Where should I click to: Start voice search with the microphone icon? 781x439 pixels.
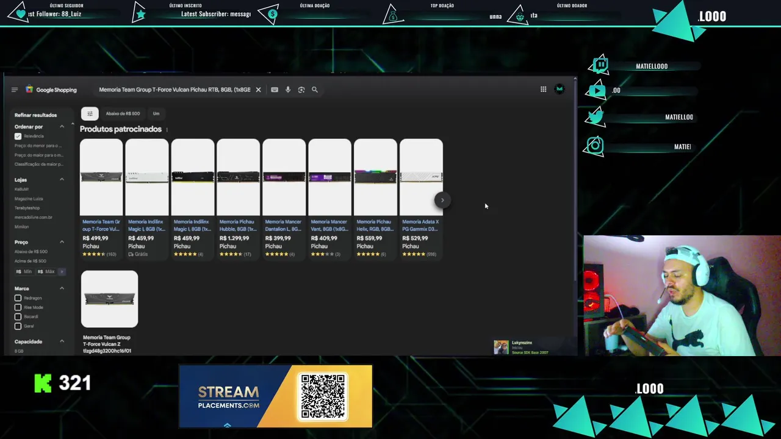point(288,90)
